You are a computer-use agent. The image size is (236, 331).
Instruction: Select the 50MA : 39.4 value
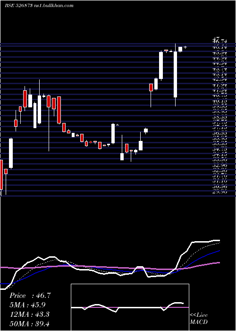point(29,323)
